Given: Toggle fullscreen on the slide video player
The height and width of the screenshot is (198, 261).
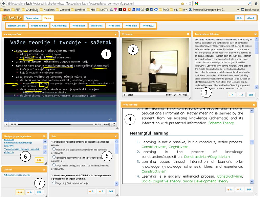Looking at the screenshot, I should point(114,124).
